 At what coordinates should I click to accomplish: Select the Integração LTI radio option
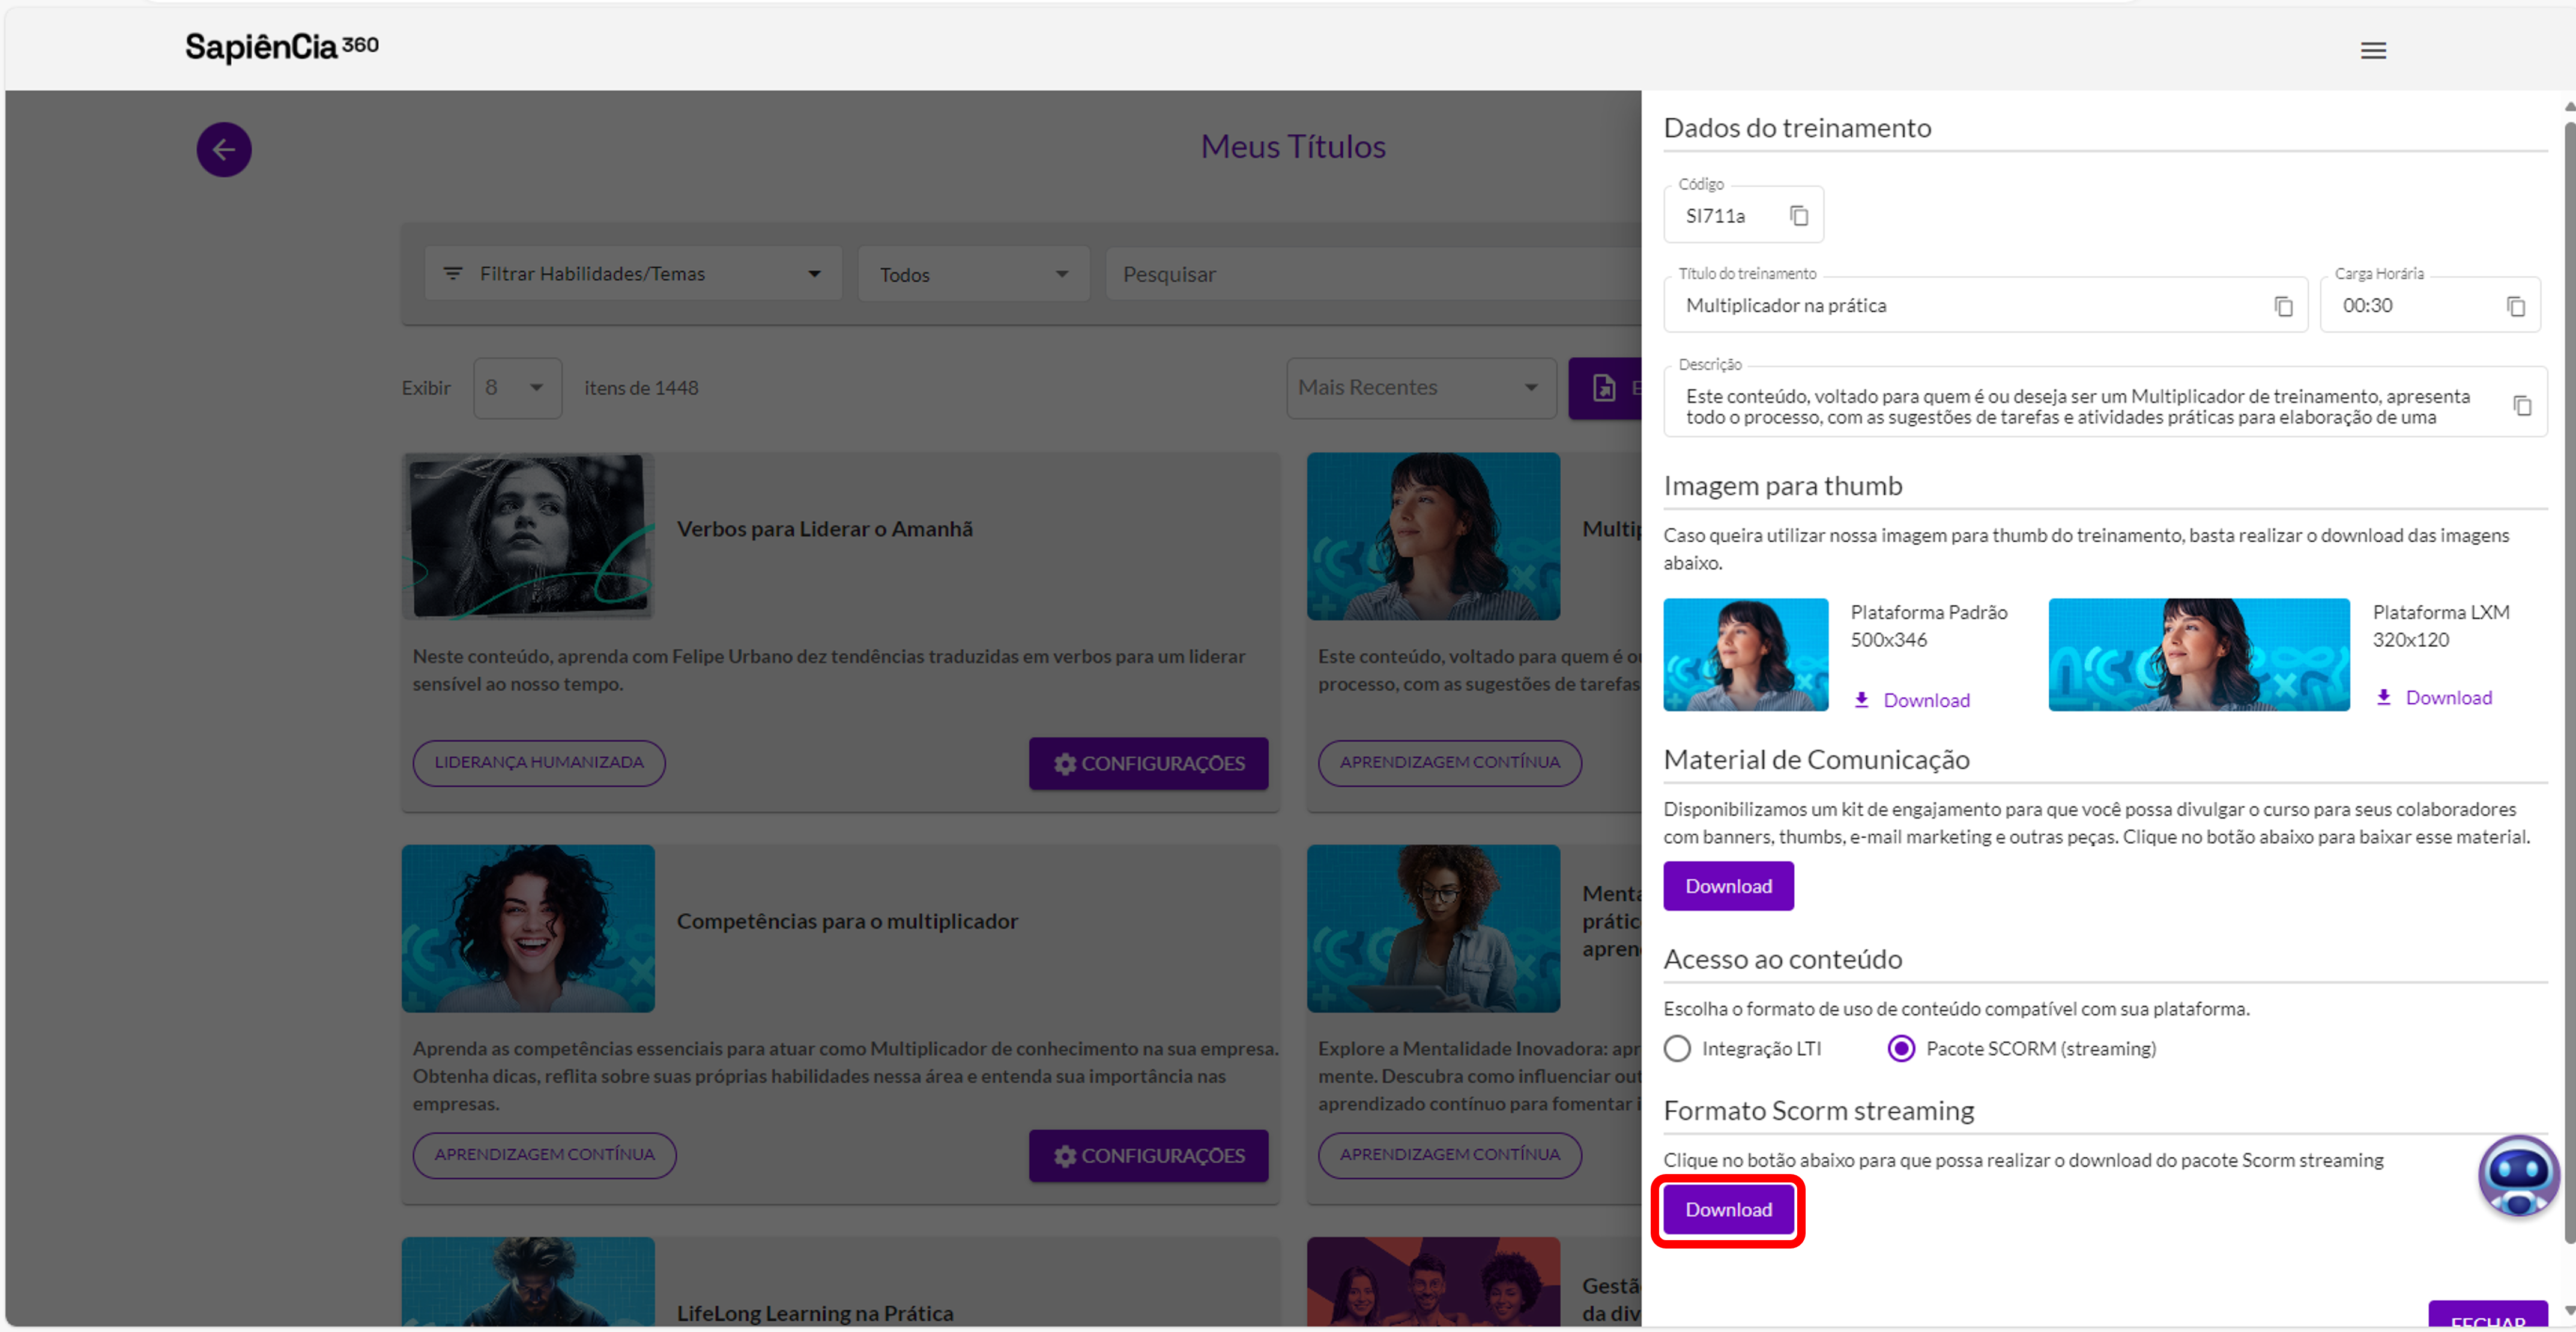1677,1048
